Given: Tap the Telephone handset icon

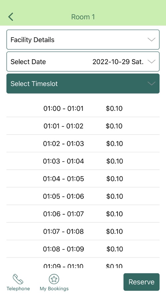Looking at the screenshot, I should [18, 279].
